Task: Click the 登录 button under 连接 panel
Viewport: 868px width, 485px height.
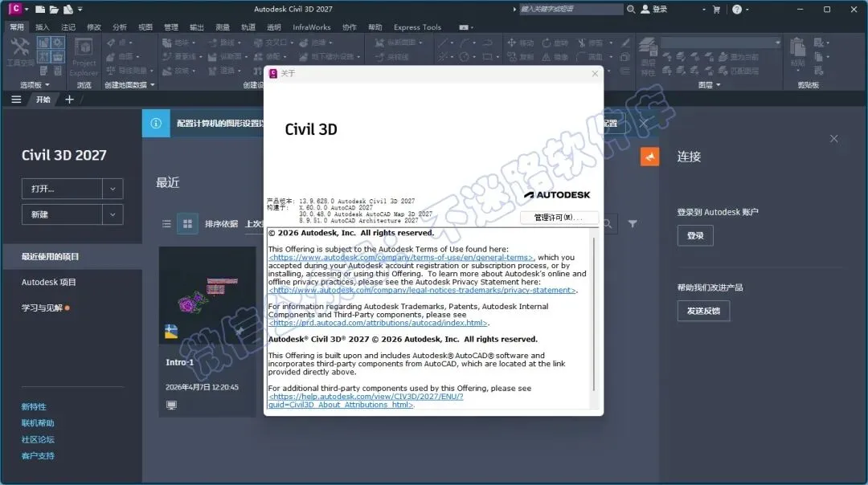Action: pyautogui.click(x=695, y=235)
